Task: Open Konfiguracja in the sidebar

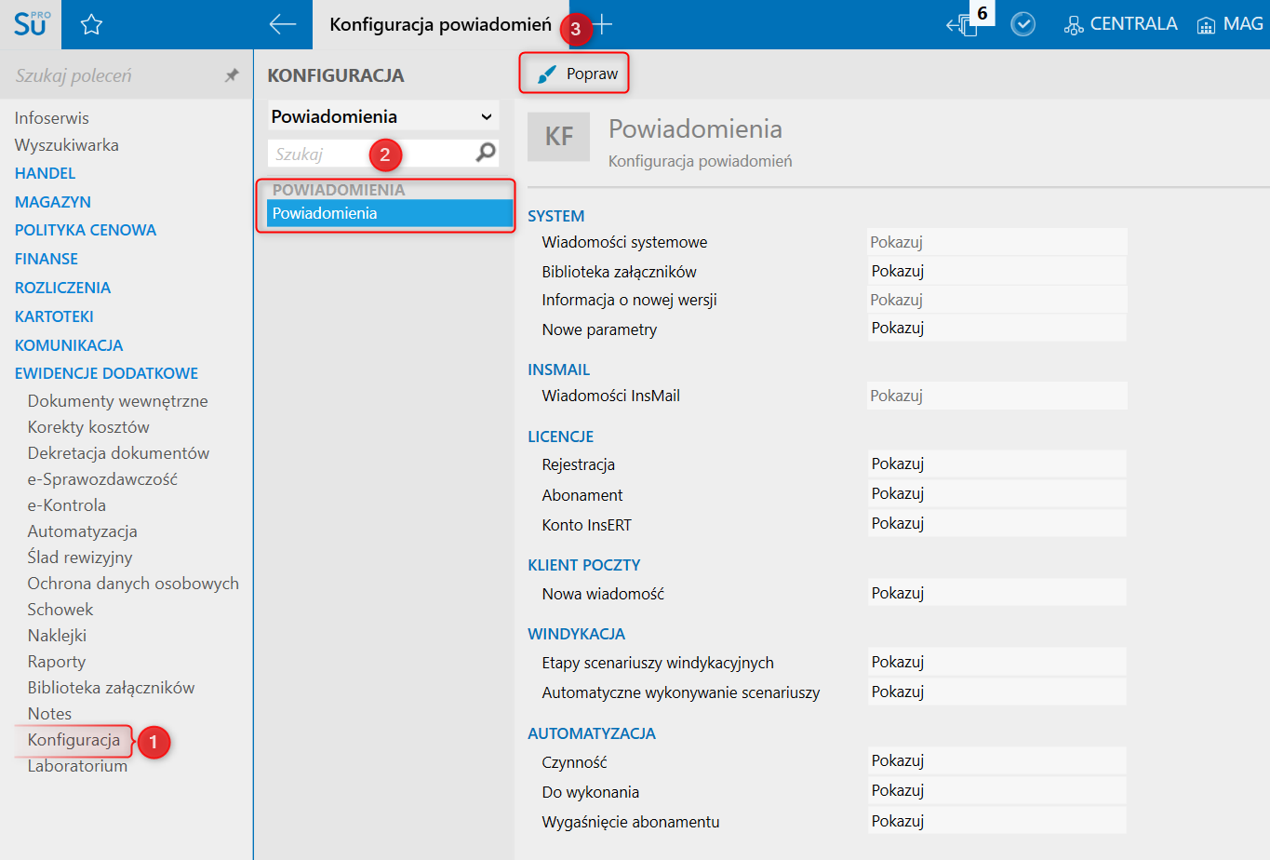Action: (x=74, y=740)
